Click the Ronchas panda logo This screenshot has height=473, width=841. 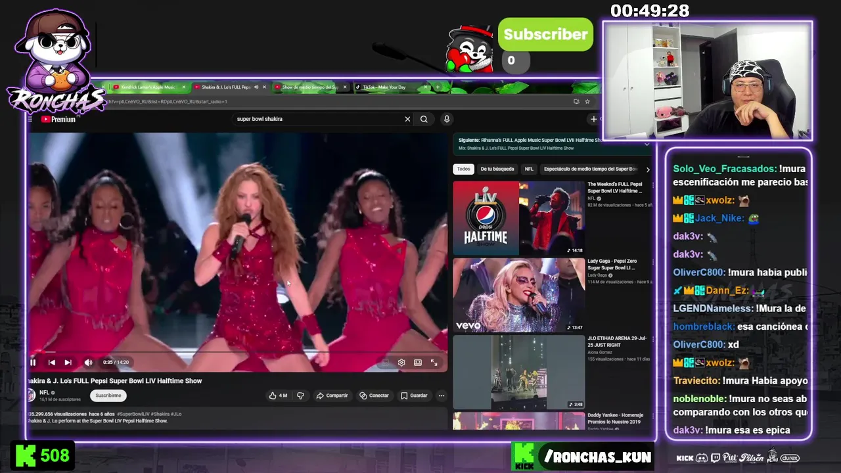[55, 60]
